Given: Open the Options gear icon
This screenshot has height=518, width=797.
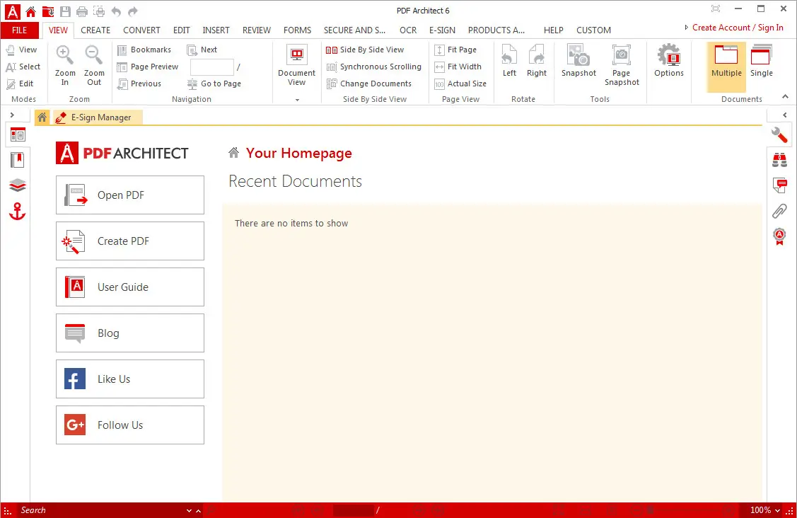Looking at the screenshot, I should [669, 61].
